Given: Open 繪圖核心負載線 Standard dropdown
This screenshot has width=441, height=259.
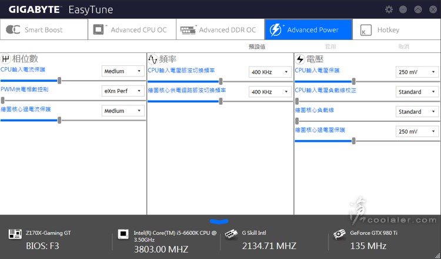Looking at the screenshot, I should click(417, 111).
